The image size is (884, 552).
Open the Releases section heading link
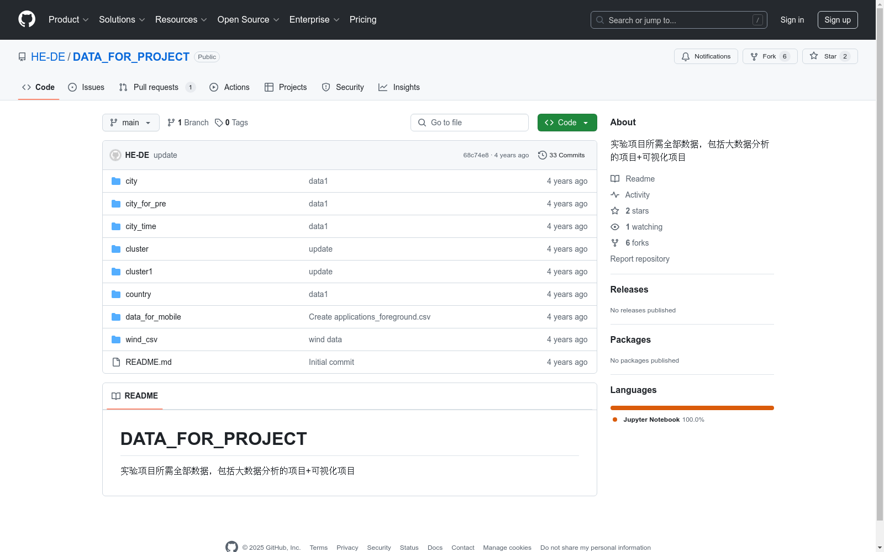[x=629, y=290]
